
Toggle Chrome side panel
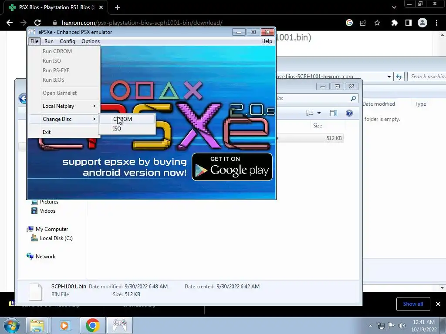(409, 23)
